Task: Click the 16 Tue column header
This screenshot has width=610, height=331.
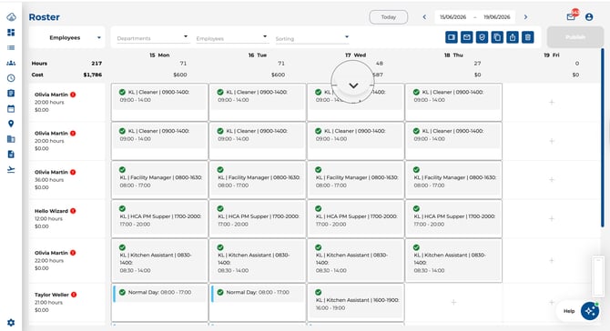Action: (258, 55)
